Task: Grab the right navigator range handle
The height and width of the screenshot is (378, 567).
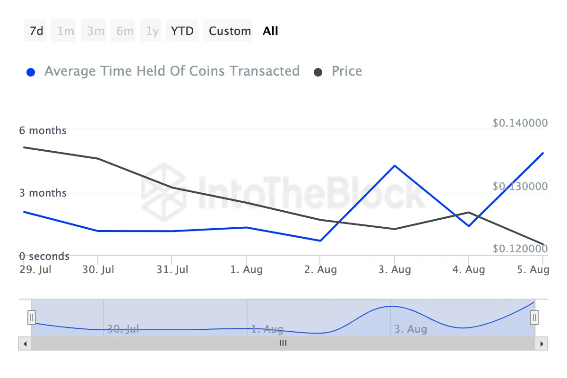Action: click(534, 317)
